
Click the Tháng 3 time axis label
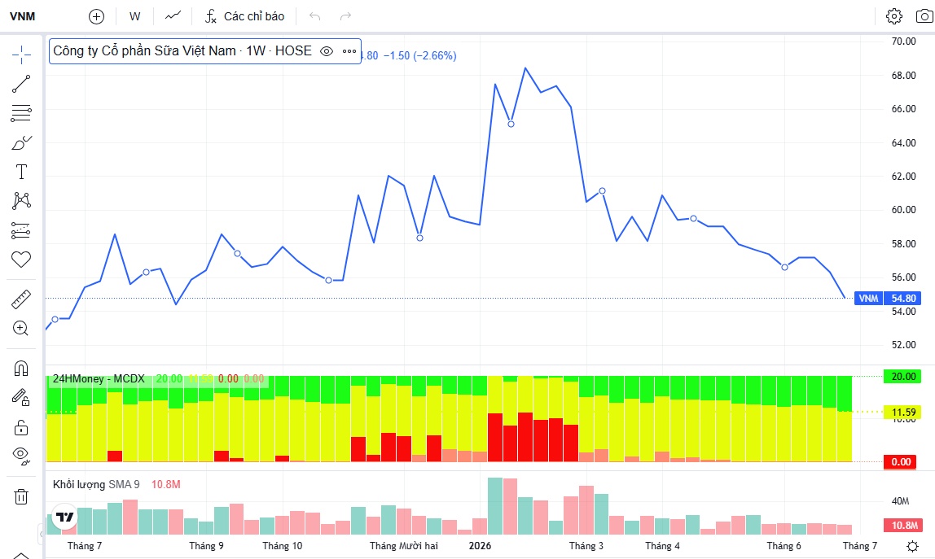tap(586, 546)
